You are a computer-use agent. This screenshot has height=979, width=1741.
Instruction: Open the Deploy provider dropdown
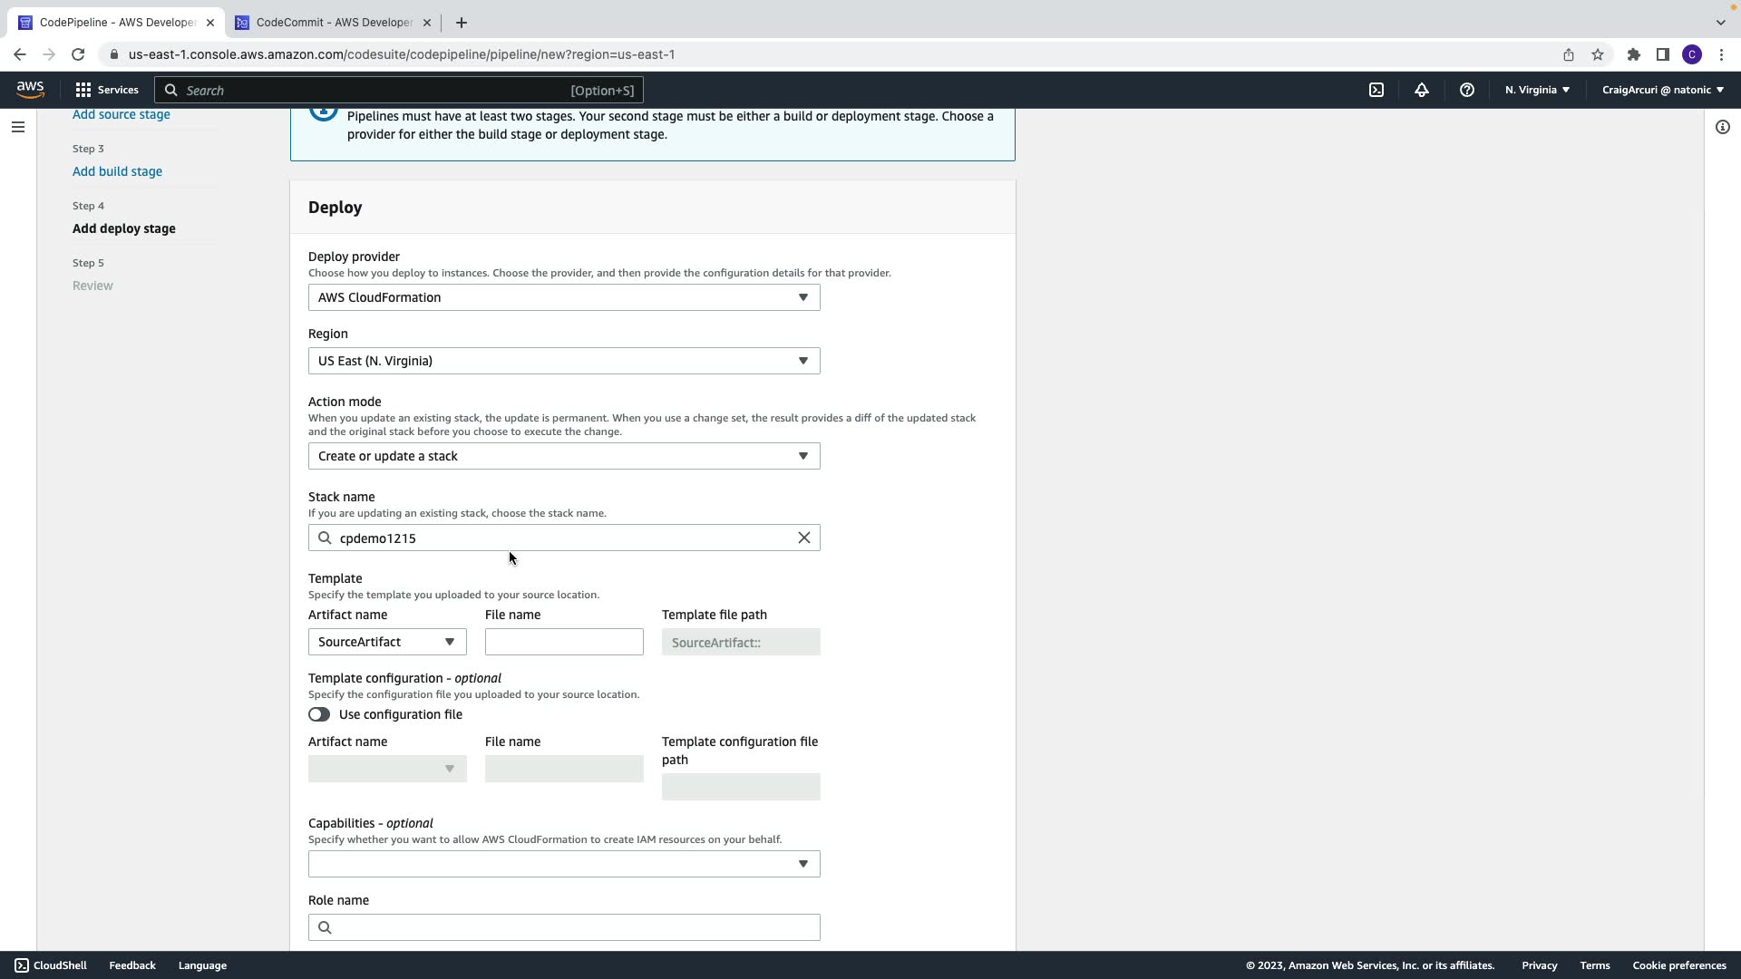pyautogui.click(x=563, y=297)
